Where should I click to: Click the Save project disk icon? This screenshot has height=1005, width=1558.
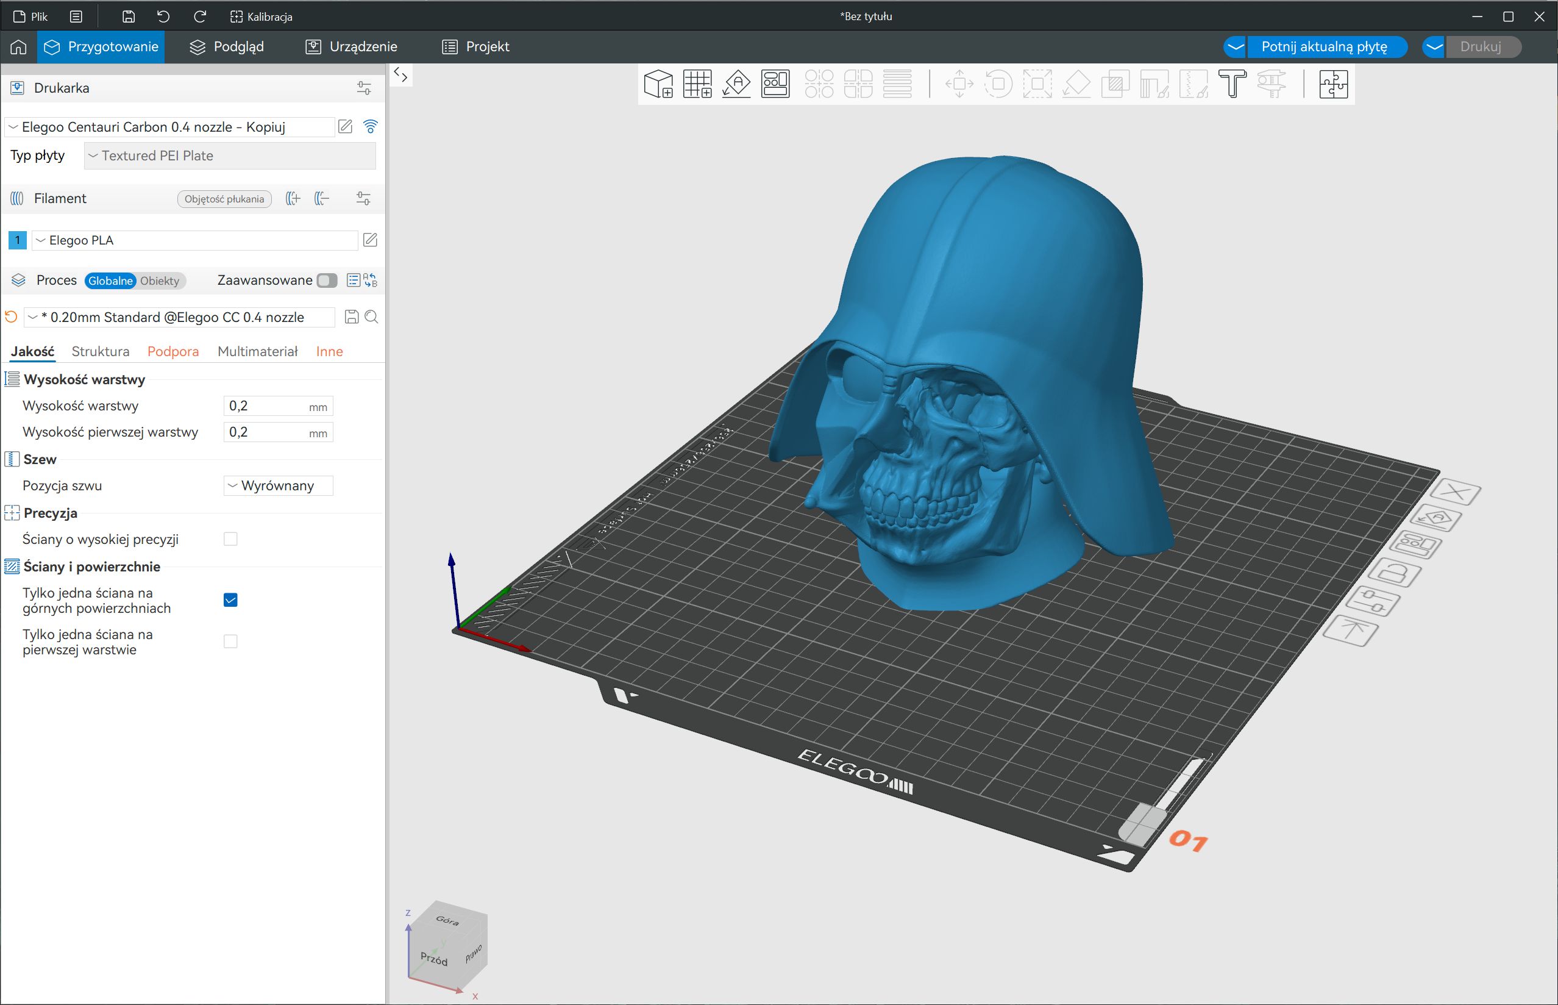(x=129, y=16)
